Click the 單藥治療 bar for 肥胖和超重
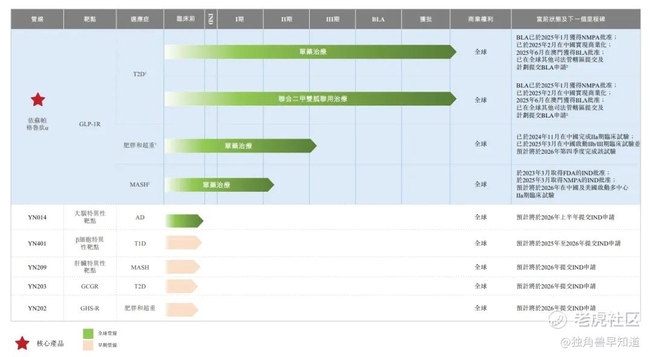Viewport: 652px width, 357px height. 240,146
